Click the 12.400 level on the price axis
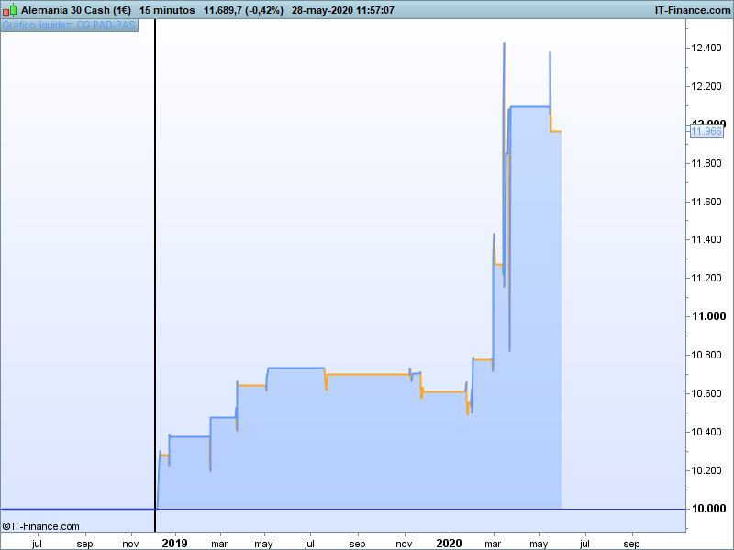The width and height of the screenshot is (734, 550). coord(707,48)
